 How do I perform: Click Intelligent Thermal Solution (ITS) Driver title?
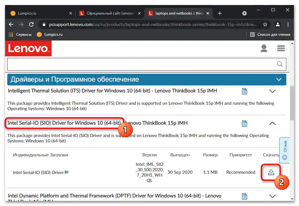[112, 91]
